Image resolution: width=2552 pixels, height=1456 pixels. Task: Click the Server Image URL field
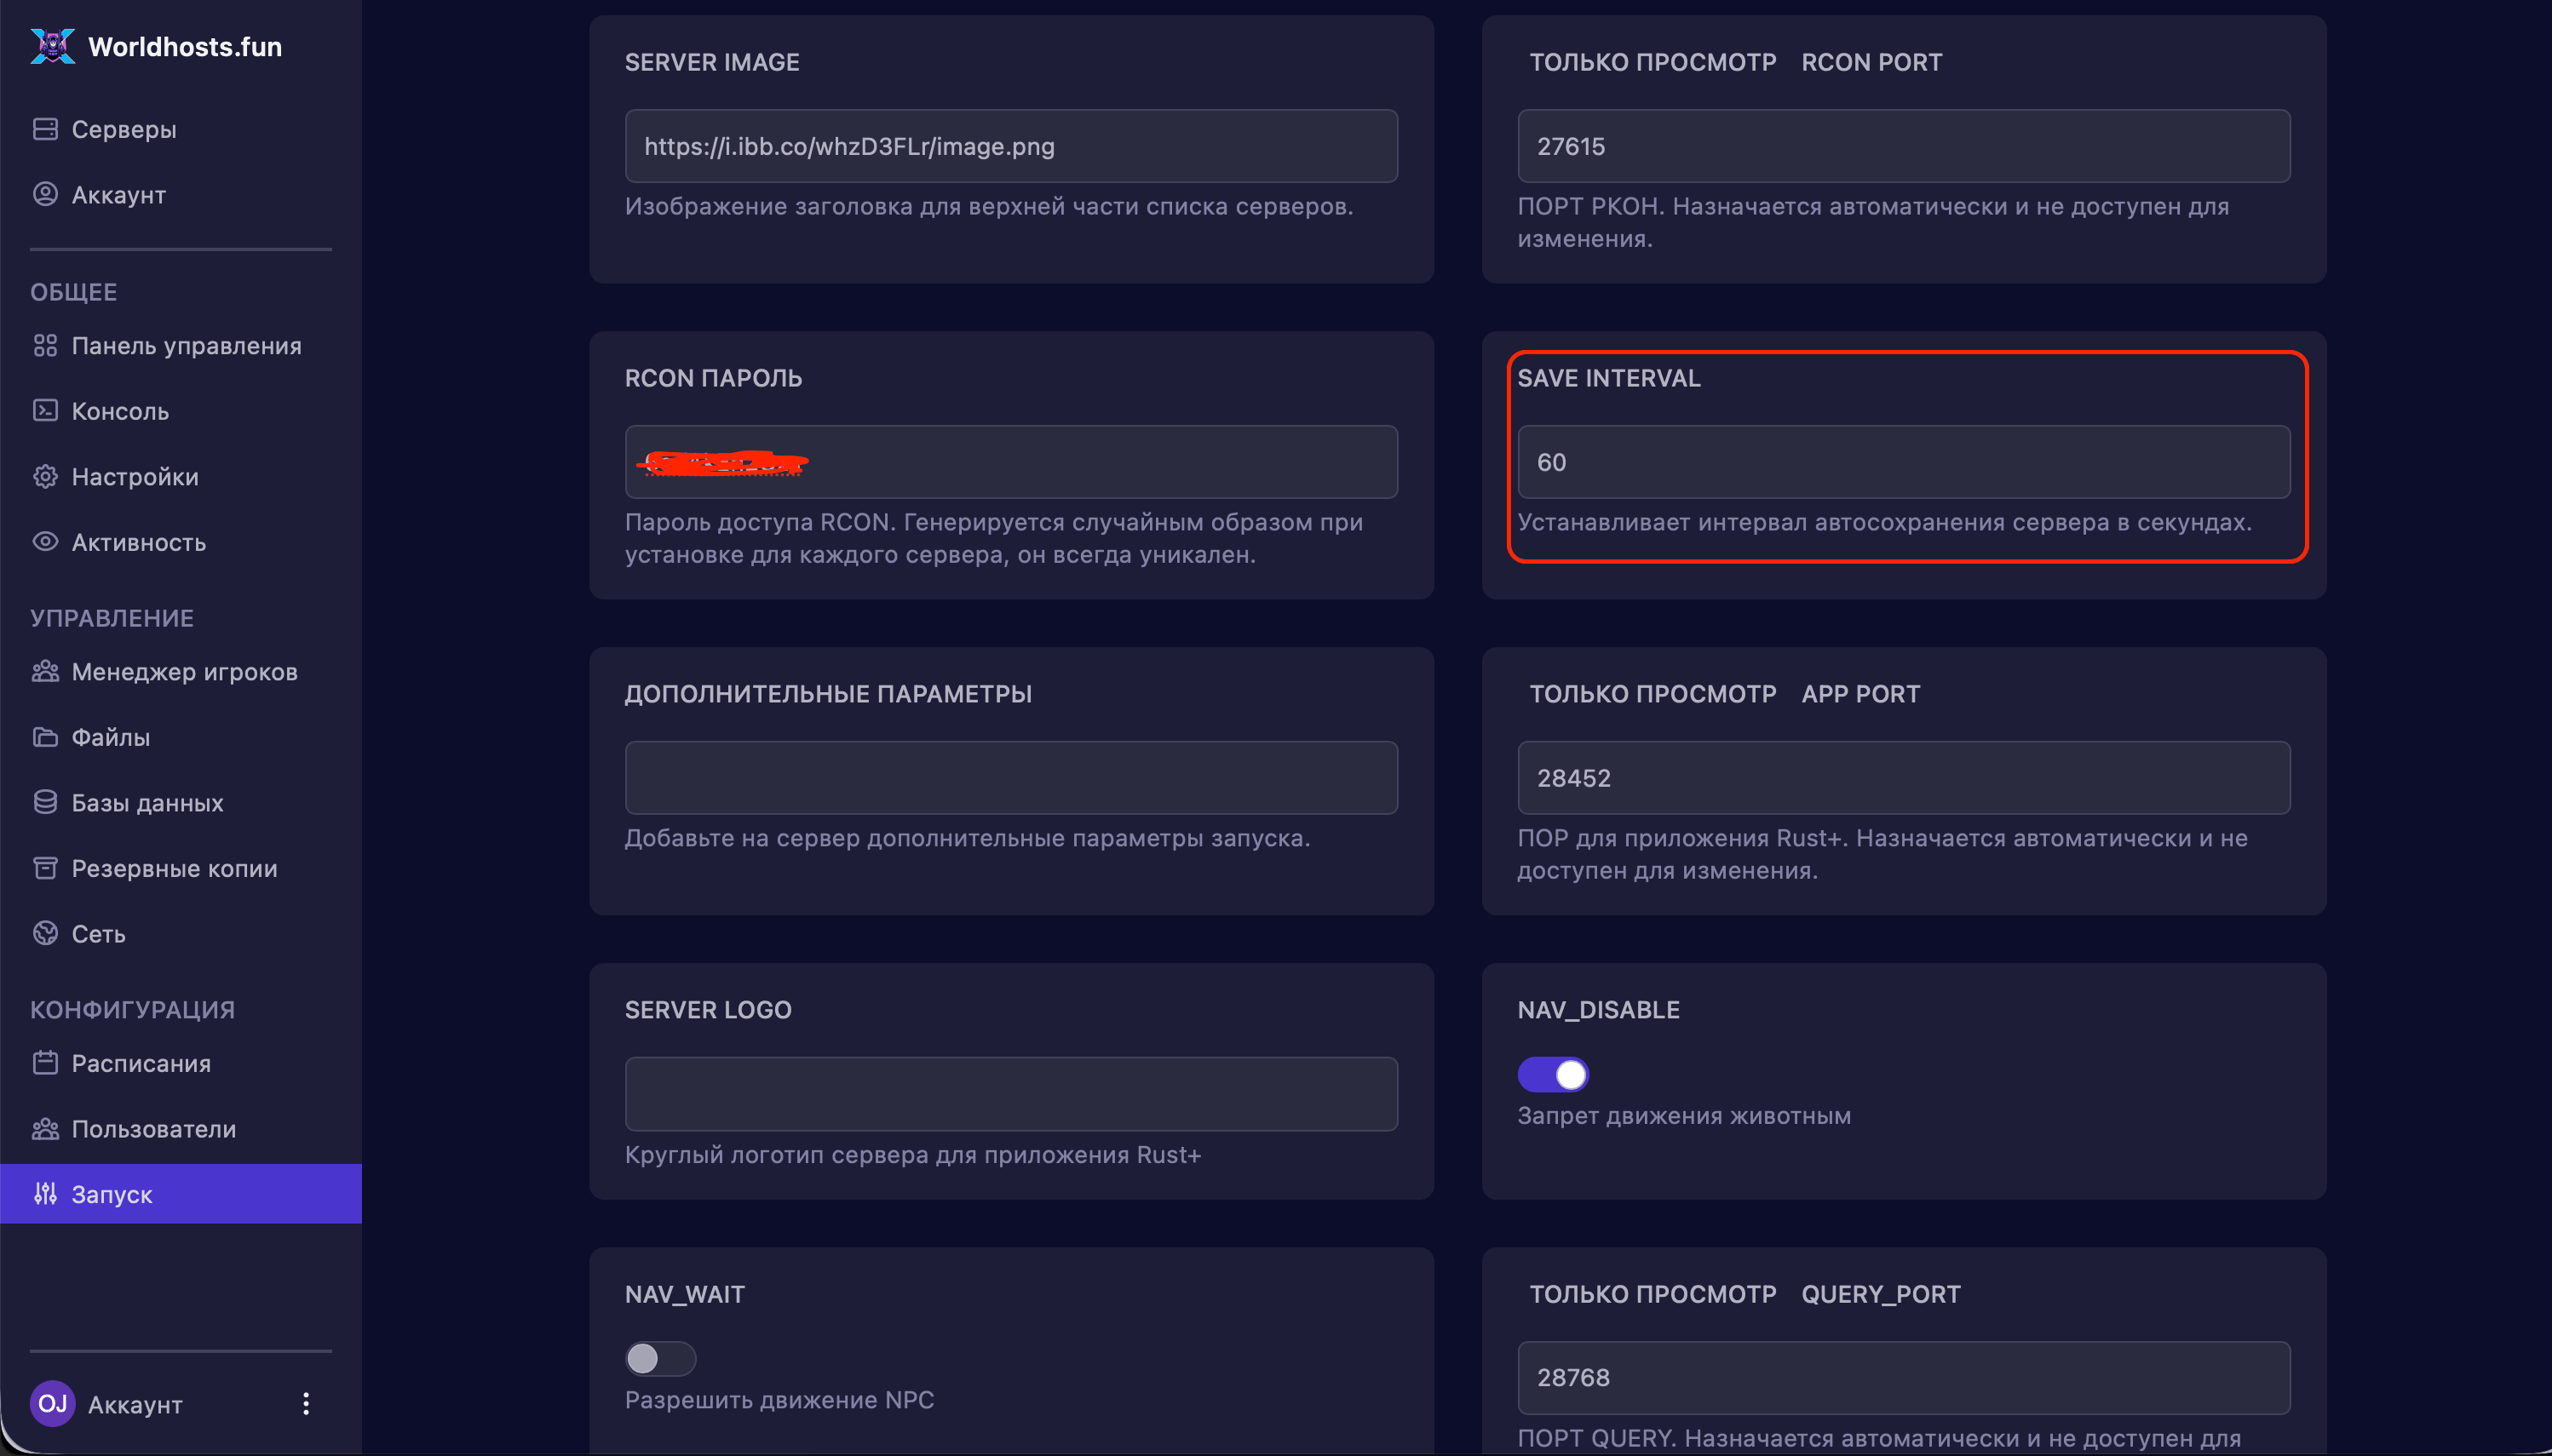click(1011, 146)
